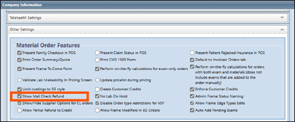Collapse the Other Settings section chevron
Screen dimensions: 295x122
pos(282,30)
